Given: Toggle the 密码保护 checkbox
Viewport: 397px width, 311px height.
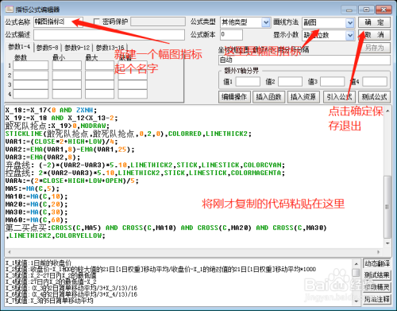Looking at the screenshot, I should coord(97,21).
